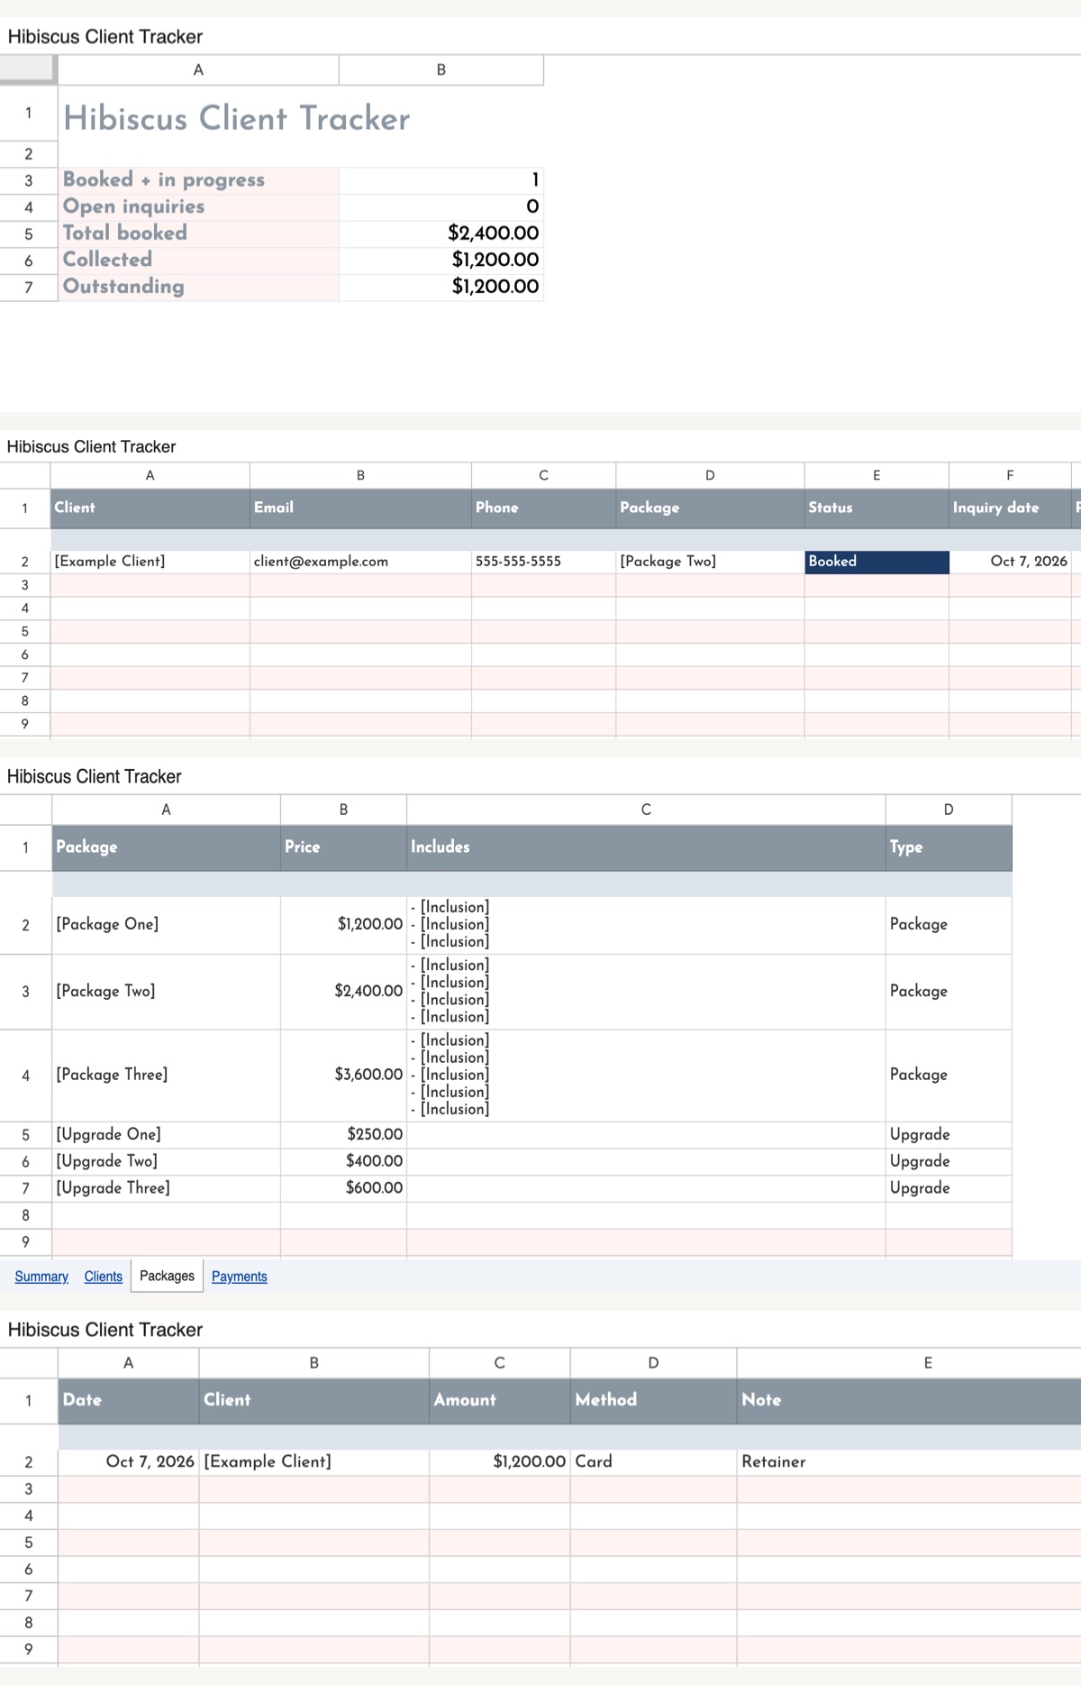Click the Phone column header cell
The image size is (1081, 1685).
pos(543,508)
